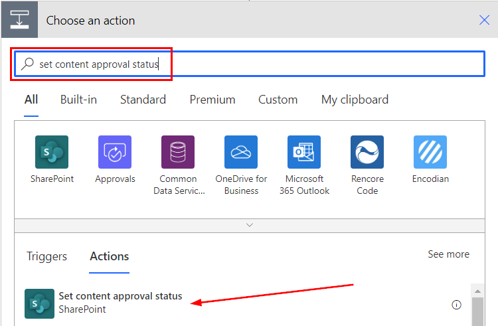Switch to the Standard tab
This screenshot has width=498, height=326.
[x=143, y=100]
